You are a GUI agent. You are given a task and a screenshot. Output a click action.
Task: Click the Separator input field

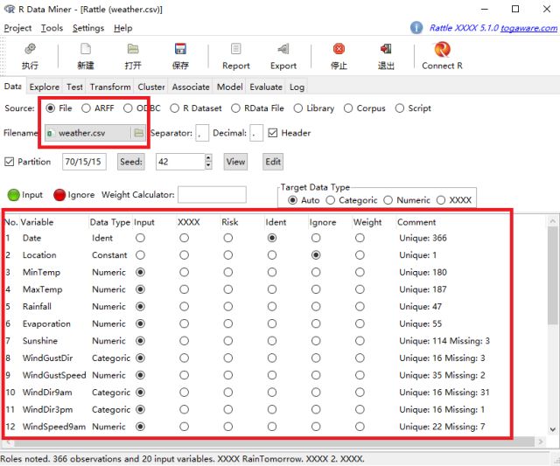(x=202, y=133)
